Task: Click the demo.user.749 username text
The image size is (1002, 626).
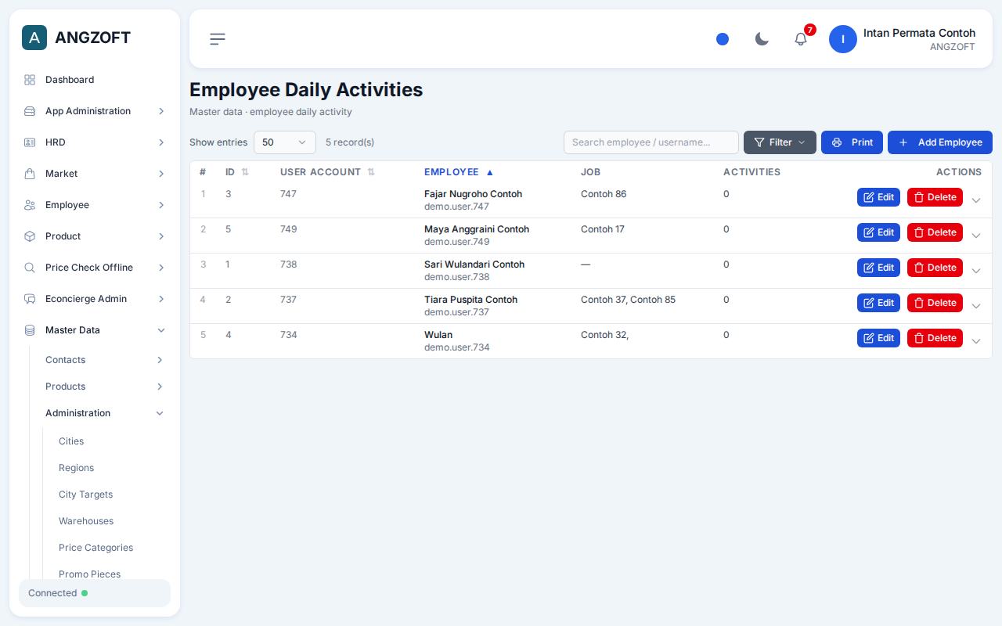Action: 457,242
